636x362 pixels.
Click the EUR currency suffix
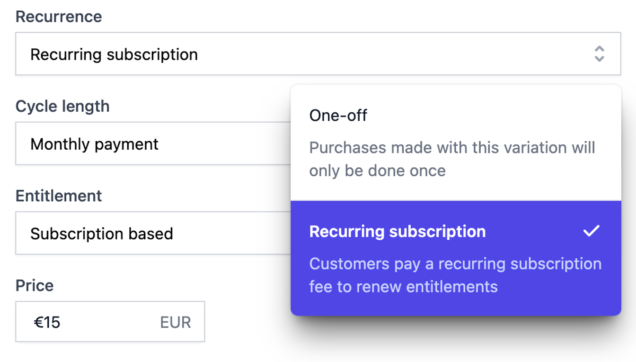176,323
